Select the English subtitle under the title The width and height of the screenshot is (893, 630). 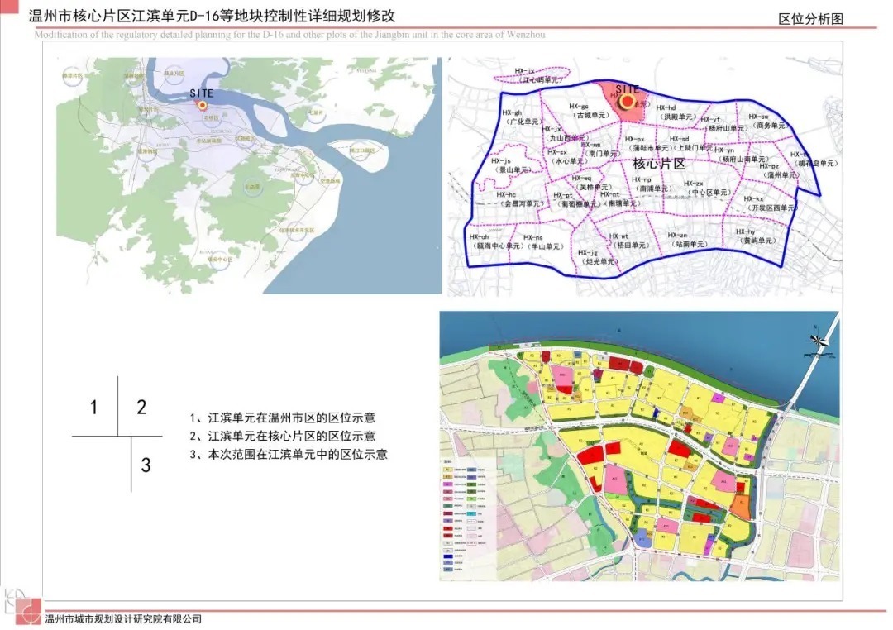click(x=289, y=34)
